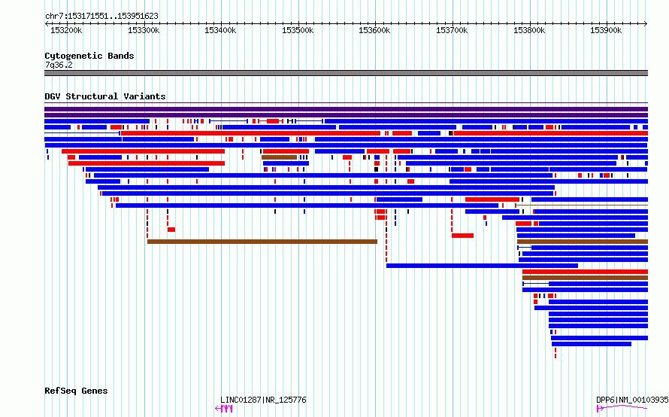Click the magenta DPP6 gene glyph

tap(622, 409)
